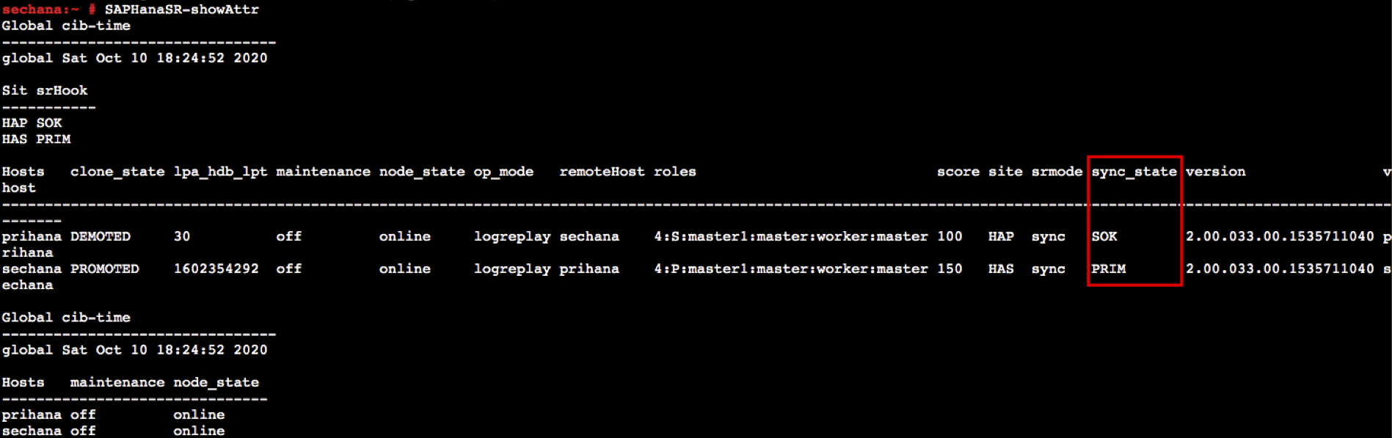This screenshot has height=438, width=1392.
Task: Click the op_mode column header
Action: [x=503, y=172]
